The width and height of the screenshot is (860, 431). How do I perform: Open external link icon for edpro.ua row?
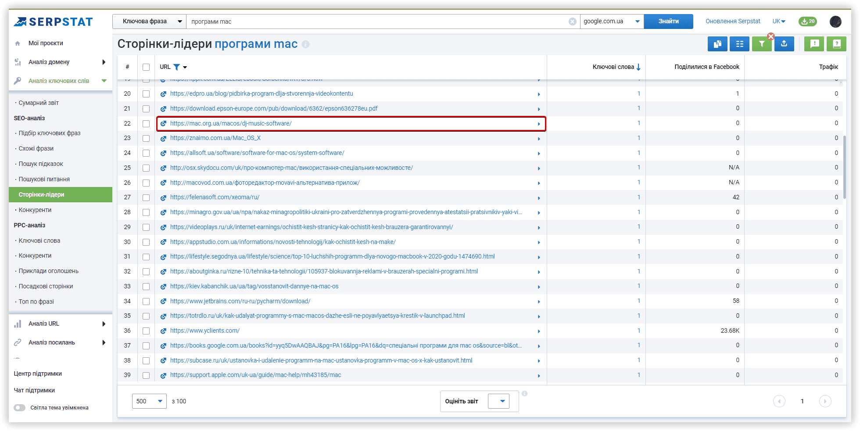[163, 94]
